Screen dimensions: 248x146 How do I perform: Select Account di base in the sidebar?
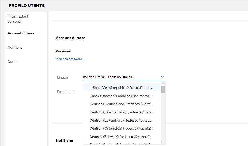tap(21, 33)
